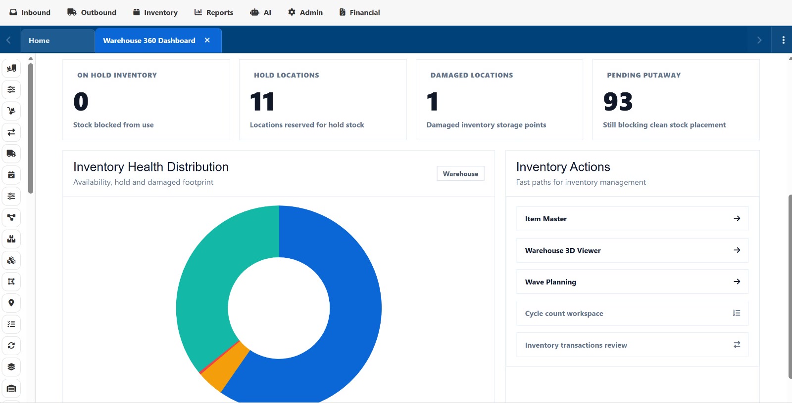Open the Financial menu
This screenshot has height=403, width=792.
pos(360,12)
